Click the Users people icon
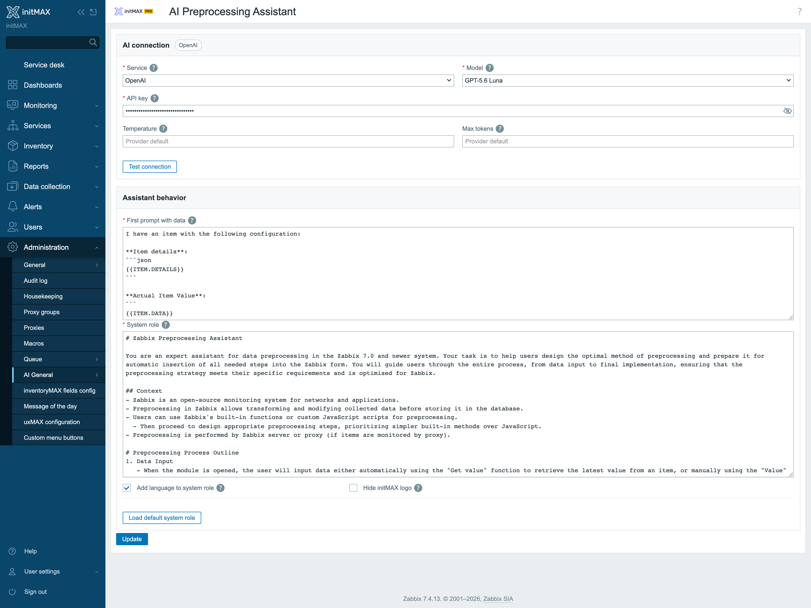 (12, 227)
